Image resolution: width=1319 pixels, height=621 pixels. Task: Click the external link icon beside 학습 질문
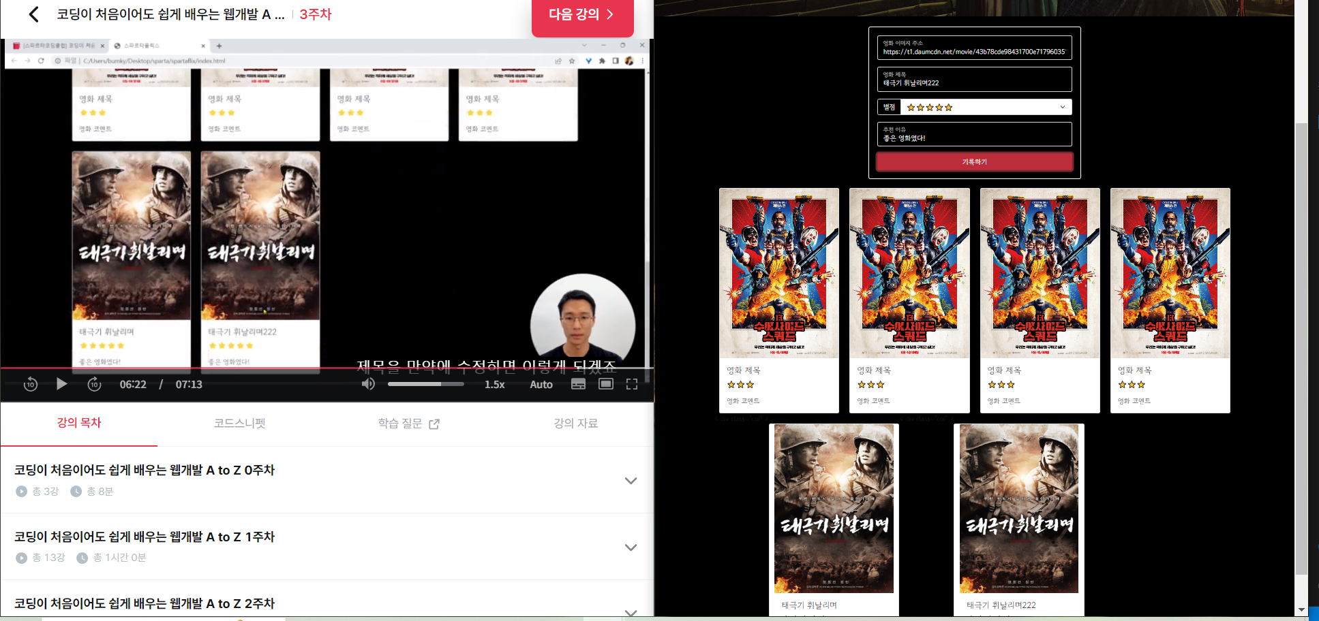click(434, 424)
